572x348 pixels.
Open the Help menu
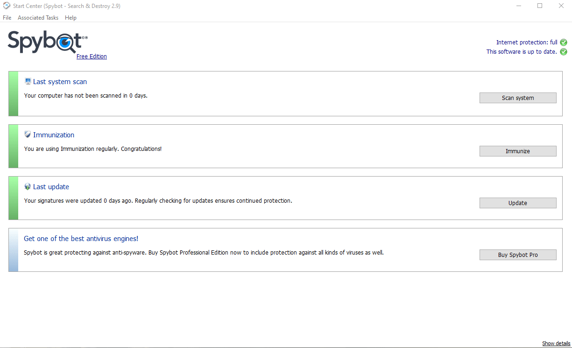pos(71,18)
